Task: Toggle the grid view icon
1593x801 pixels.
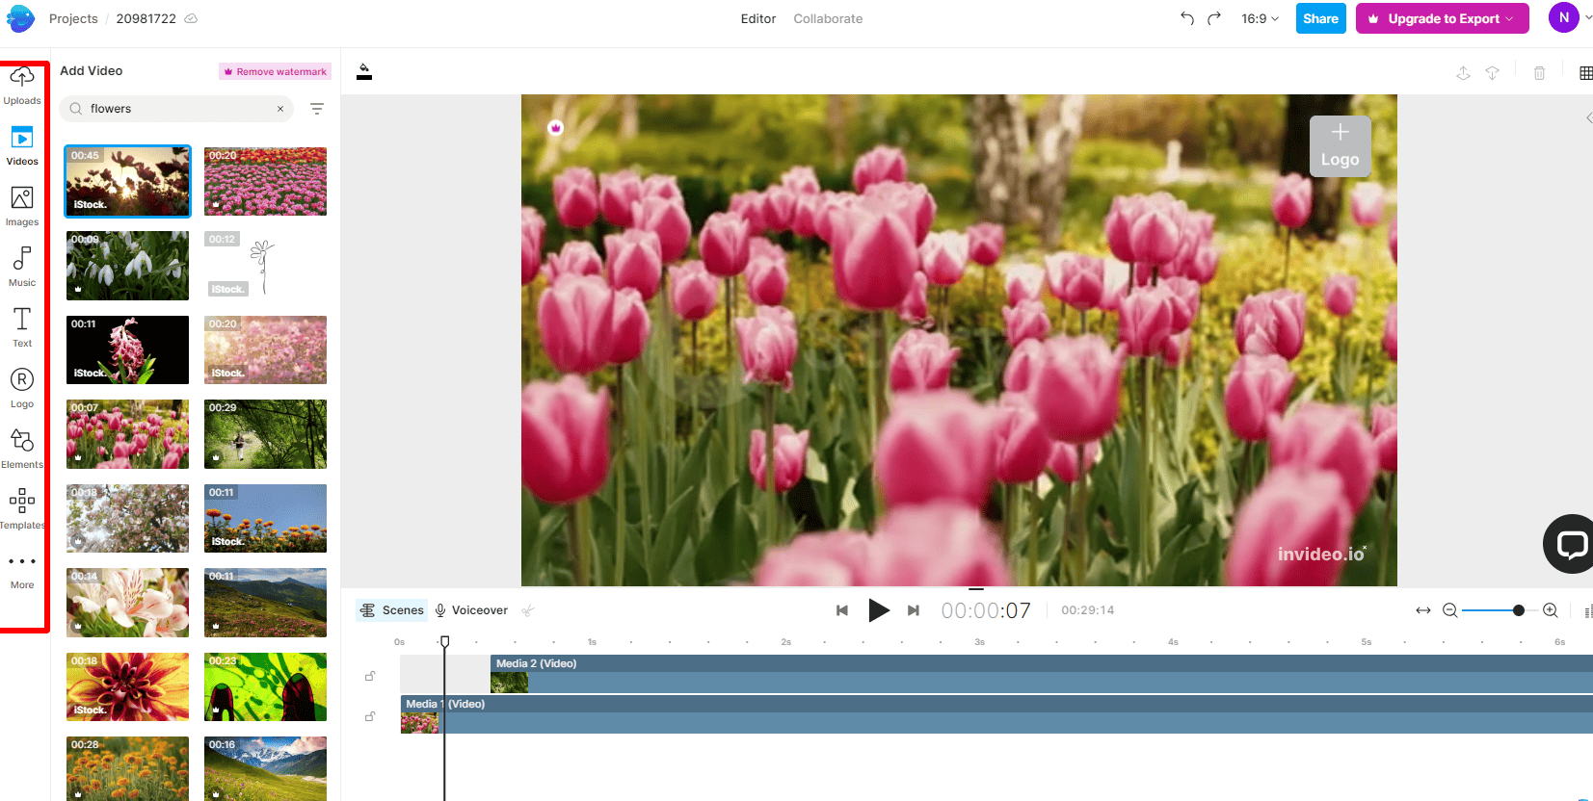Action: (x=1585, y=73)
